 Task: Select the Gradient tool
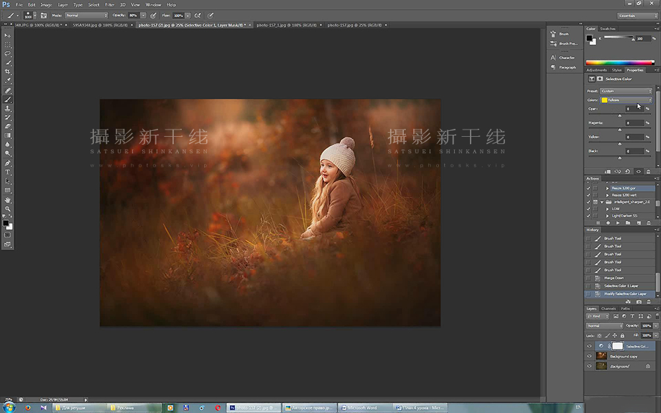pyautogui.click(x=7, y=135)
